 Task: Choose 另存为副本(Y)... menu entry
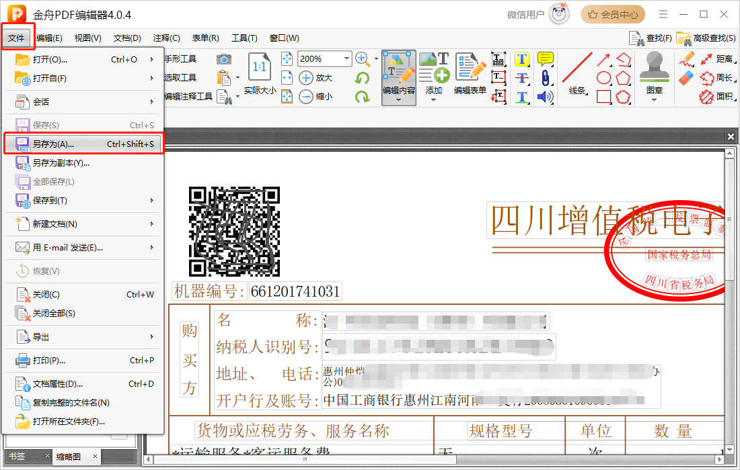pos(83,163)
